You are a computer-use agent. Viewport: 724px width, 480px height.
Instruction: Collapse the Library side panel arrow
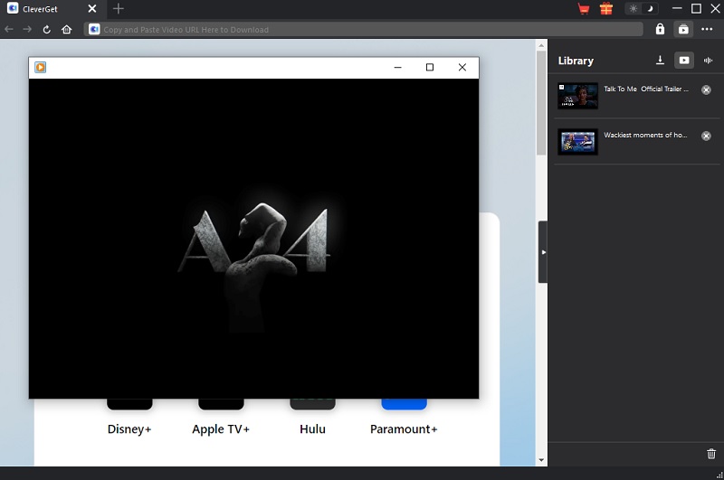pos(543,252)
